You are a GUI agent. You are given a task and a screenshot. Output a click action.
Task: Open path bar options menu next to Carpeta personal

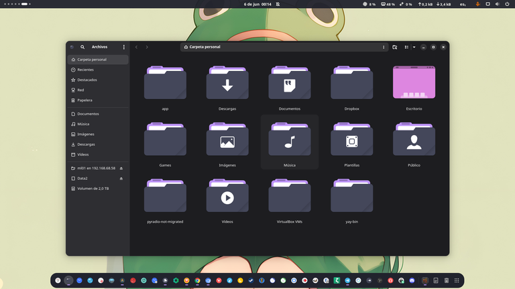[x=384, y=47]
